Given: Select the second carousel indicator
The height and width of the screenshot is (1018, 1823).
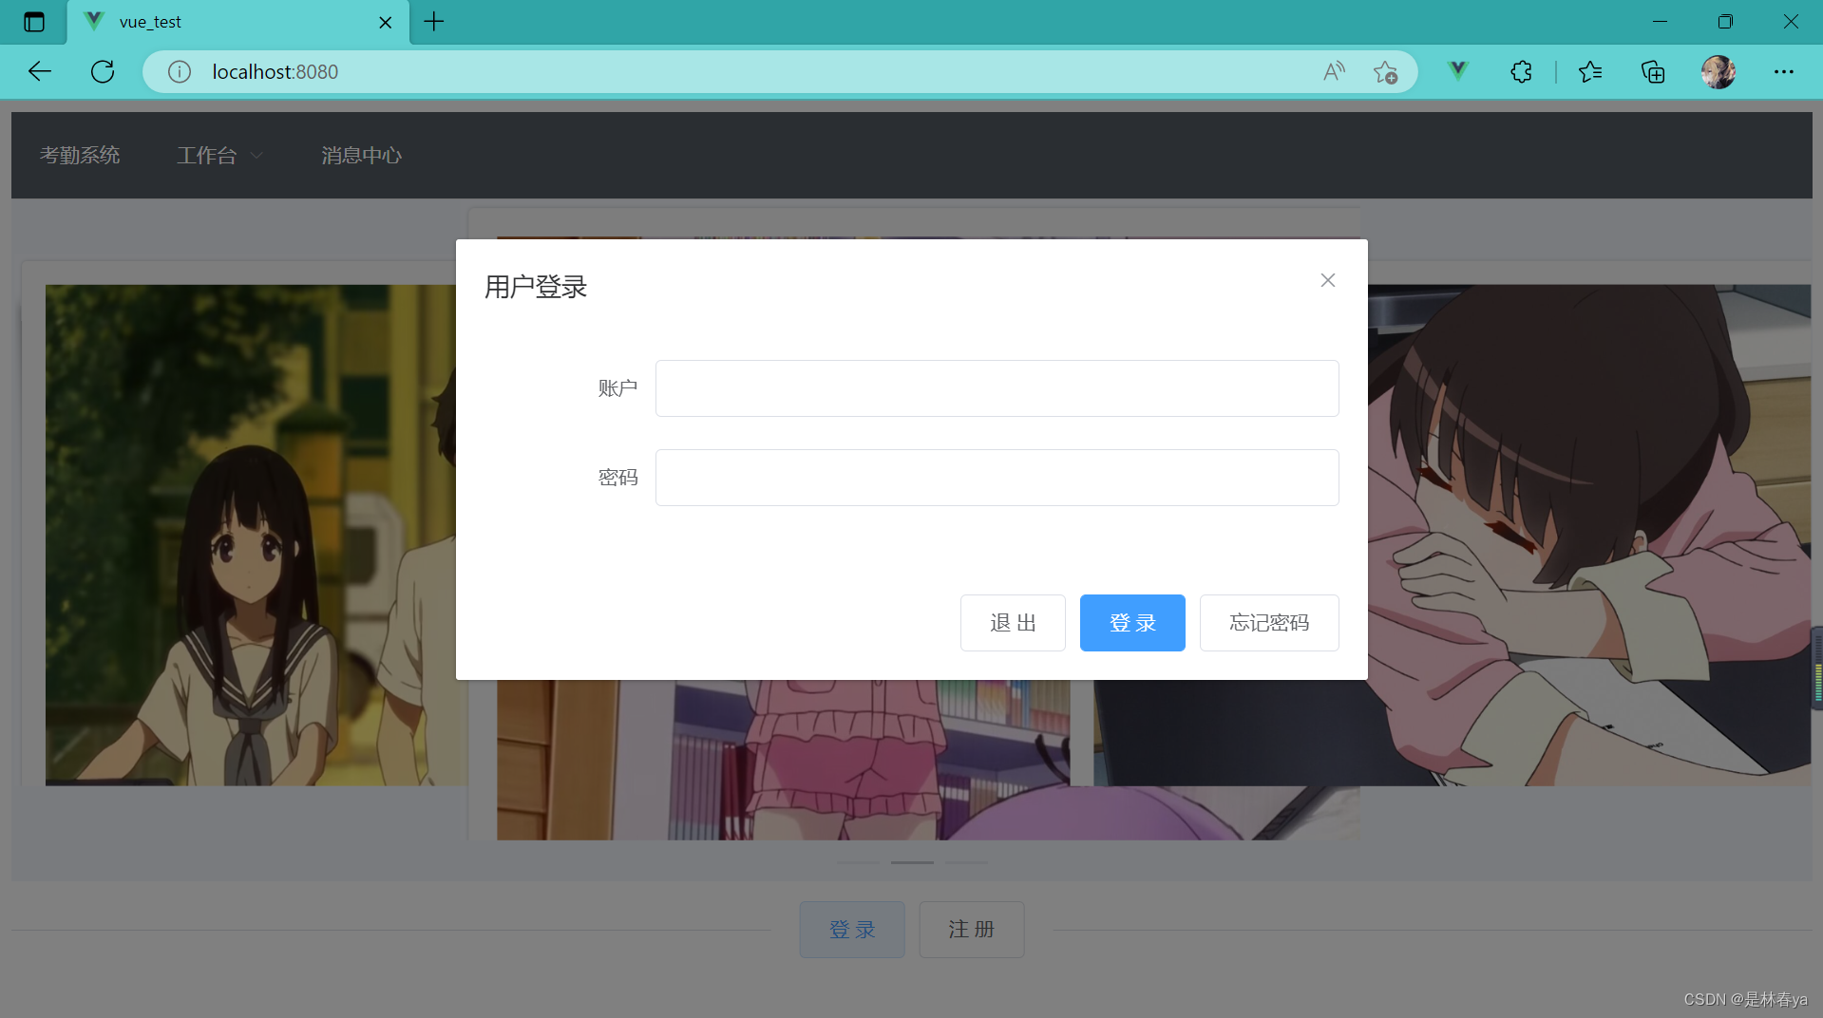Looking at the screenshot, I should [911, 862].
